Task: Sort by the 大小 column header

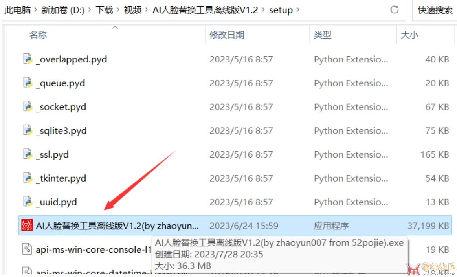Action: [409, 35]
